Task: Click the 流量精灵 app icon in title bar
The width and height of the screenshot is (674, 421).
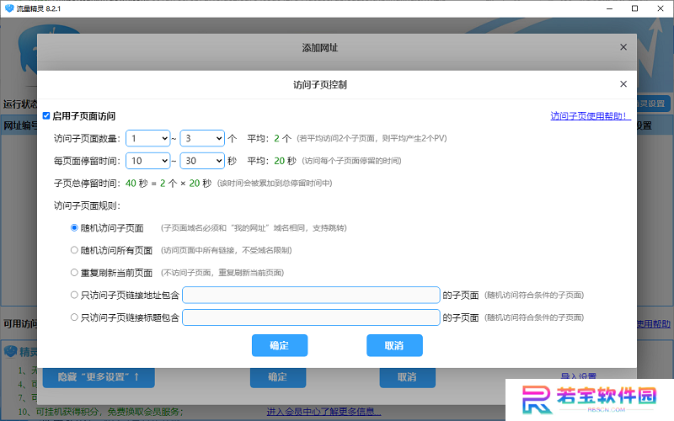Action: pos(9,8)
